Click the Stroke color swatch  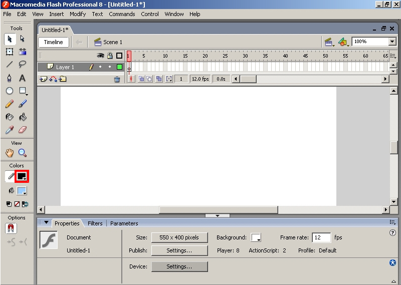(x=22, y=176)
